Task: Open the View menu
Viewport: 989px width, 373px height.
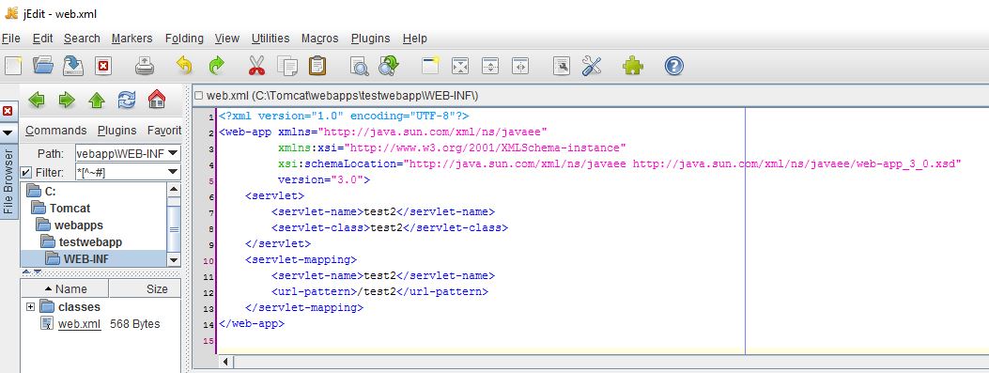Action: click(x=227, y=39)
